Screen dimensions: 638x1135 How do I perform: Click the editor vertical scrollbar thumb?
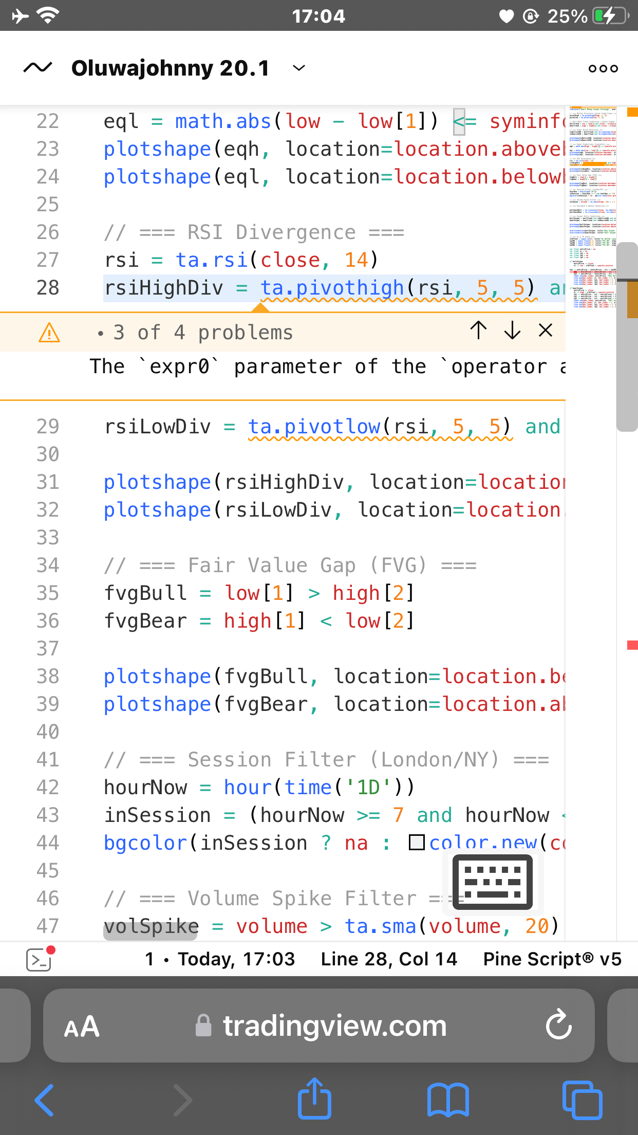pyautogui.click(x=627, y=337)
